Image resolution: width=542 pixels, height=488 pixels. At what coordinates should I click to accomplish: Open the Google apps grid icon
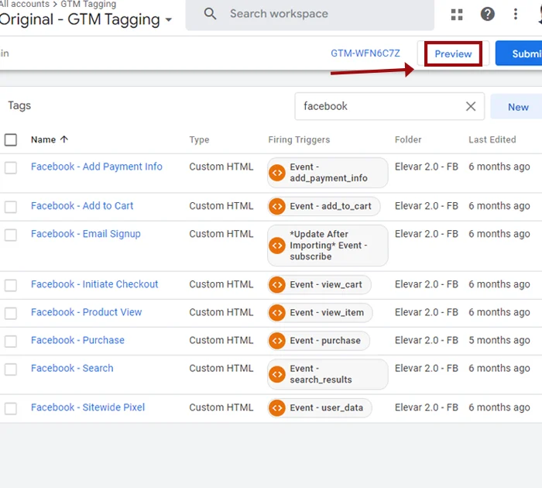pyautogui.click(x=457, y=14)
